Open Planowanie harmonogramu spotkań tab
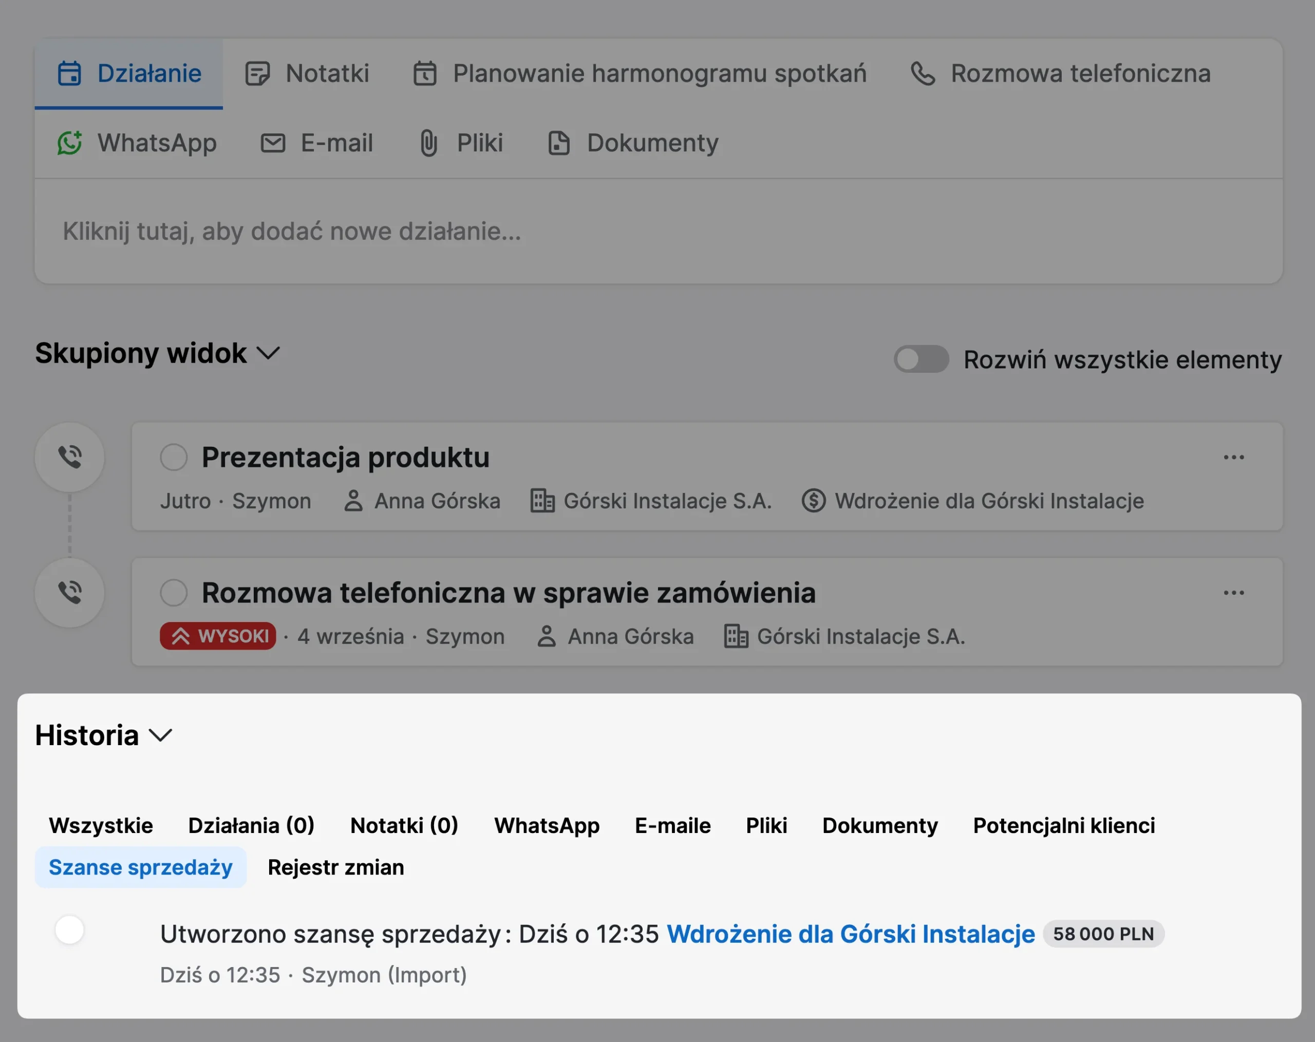This screenshot has width=1315, height=1042. coord(639,74)
